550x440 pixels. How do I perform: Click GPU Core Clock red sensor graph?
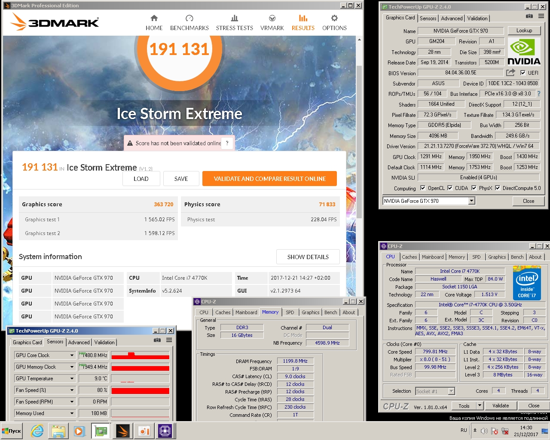(140, 355)
